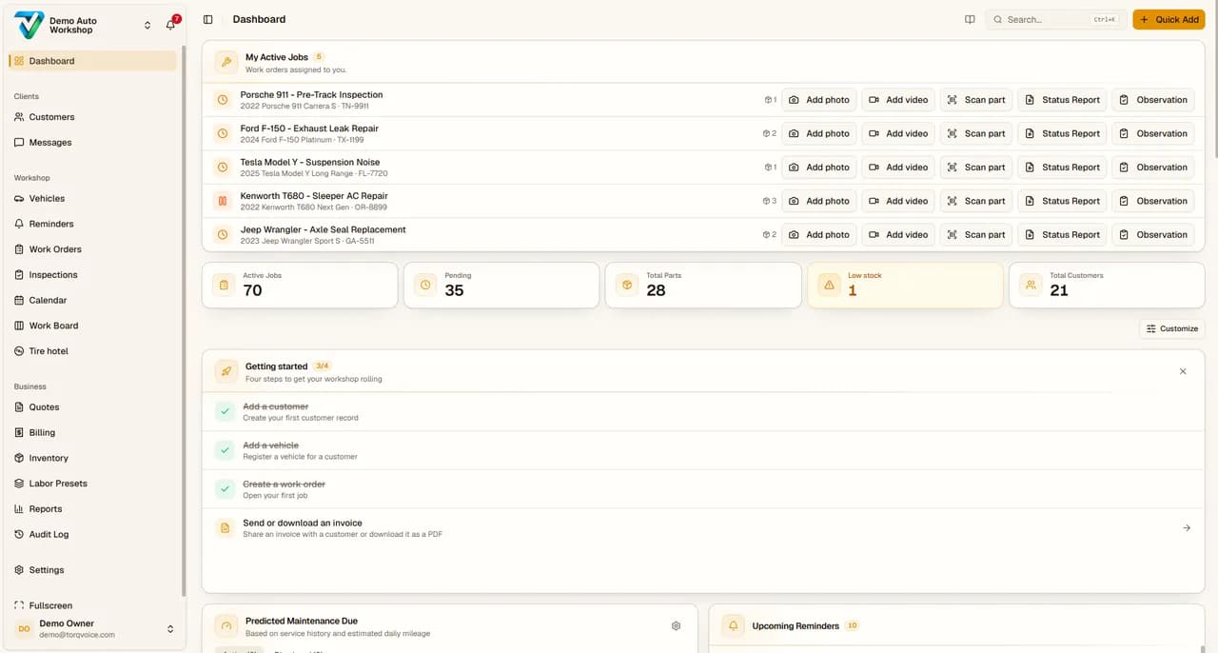Go to Dashboard in the sidebar
Viewport: 1218px width, 653px height.
pos(92,61)
